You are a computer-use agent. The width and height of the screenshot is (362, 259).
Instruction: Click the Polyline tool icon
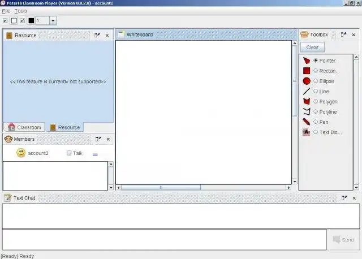coord(307,112)
